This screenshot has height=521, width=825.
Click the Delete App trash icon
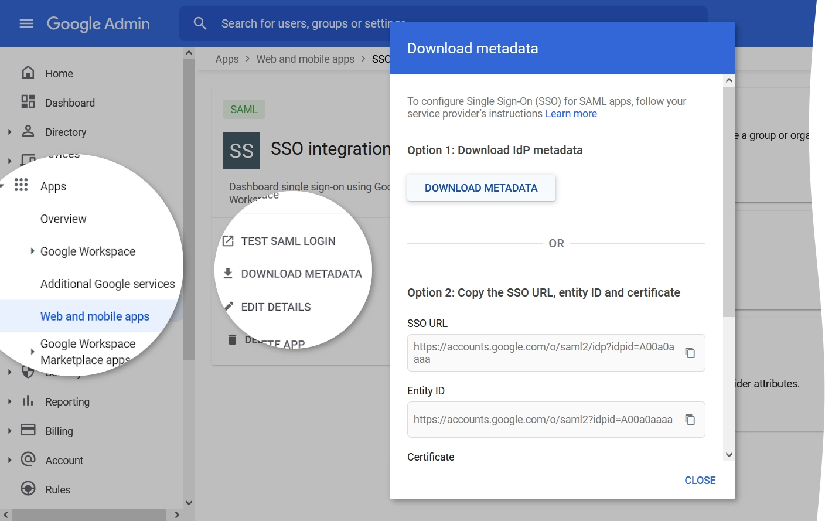232,339
